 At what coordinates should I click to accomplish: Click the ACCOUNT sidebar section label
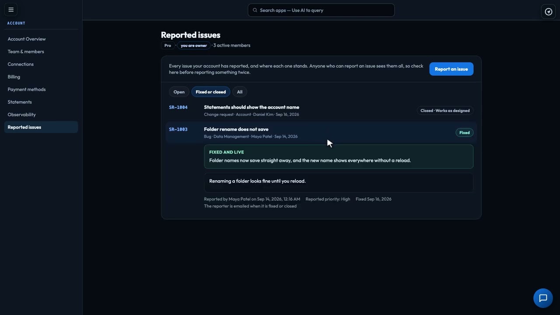[x=16, y=23]
